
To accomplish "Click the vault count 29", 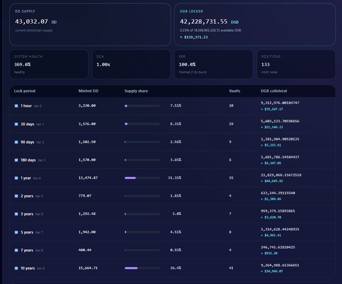I will tap(231, 124).
